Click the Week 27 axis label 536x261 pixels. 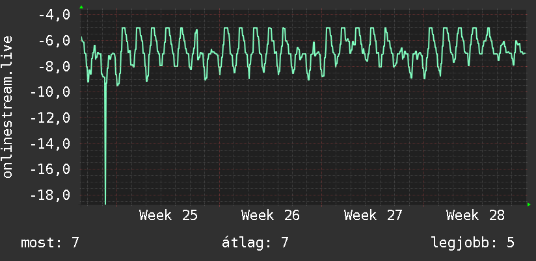(373, 216)
